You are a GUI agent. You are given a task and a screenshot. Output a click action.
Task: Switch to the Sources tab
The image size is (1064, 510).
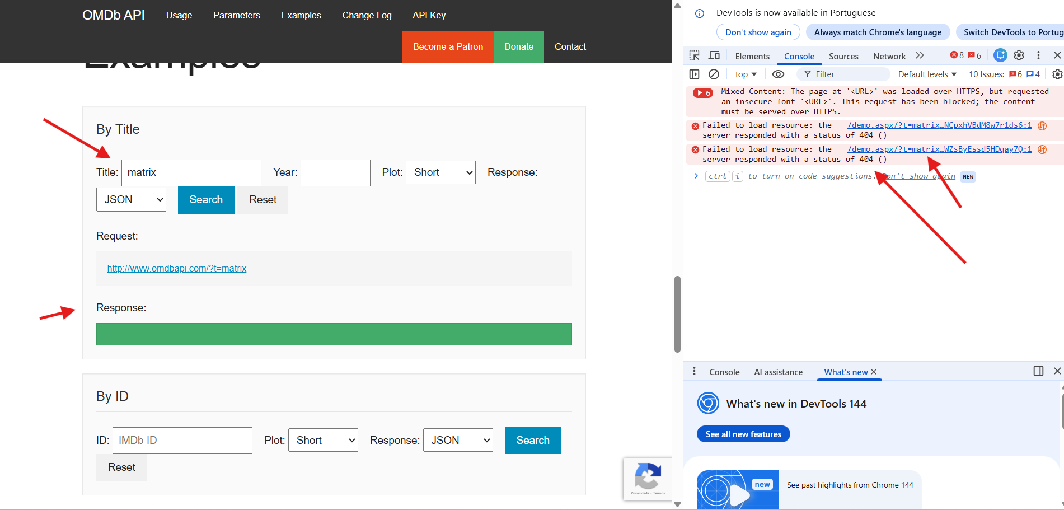843,56
